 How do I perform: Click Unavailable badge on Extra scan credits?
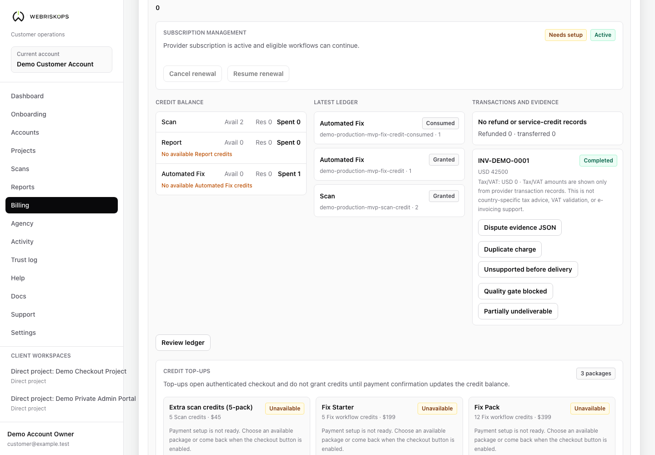pos(285,409)
